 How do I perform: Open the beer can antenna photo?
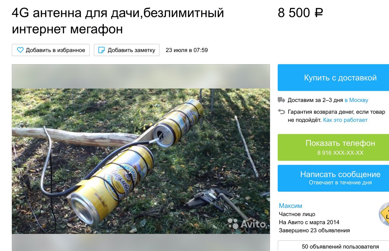click(141, 161)
